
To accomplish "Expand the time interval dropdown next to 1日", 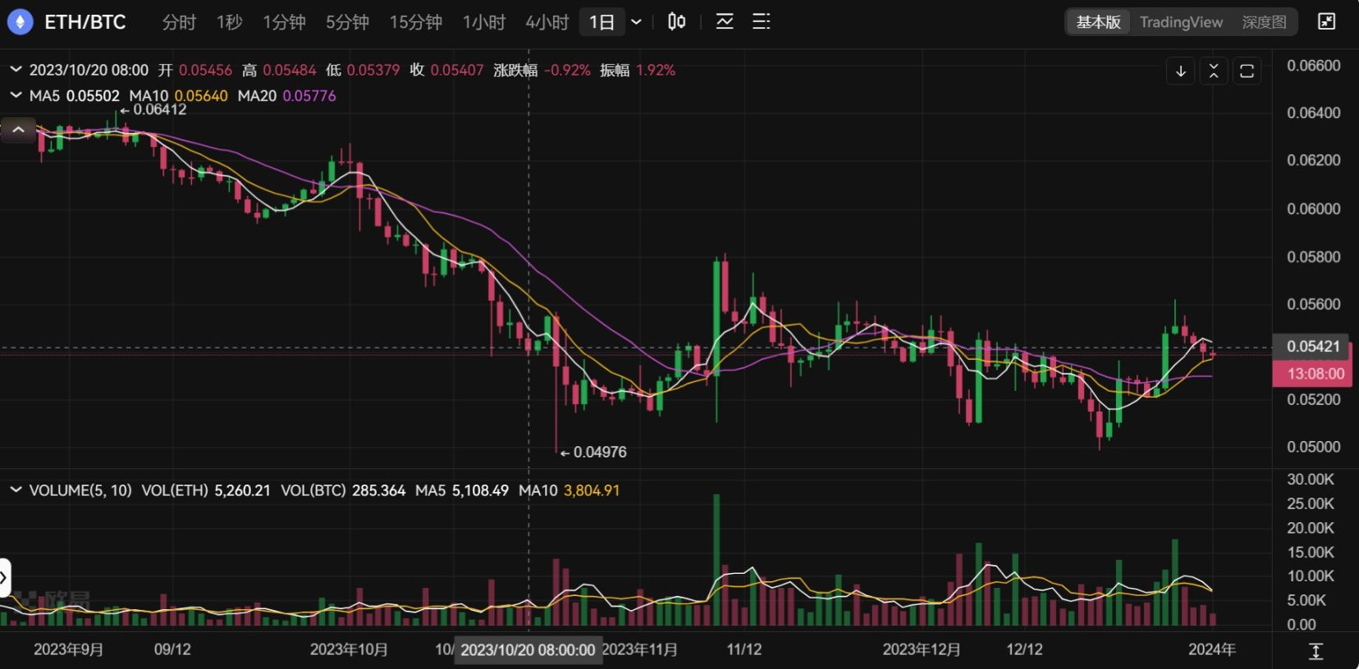I will click(636, 22).
